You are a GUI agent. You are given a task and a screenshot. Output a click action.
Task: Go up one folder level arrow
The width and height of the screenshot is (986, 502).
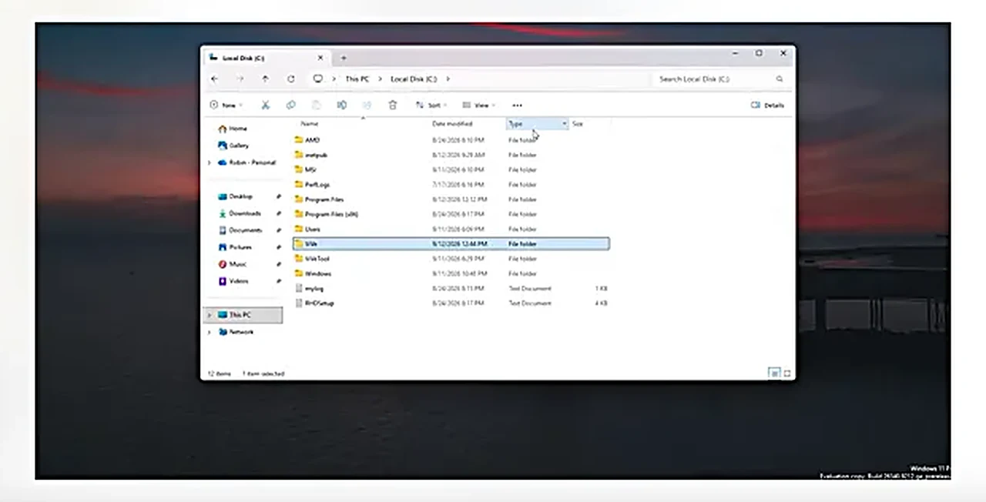pos(265,79)
